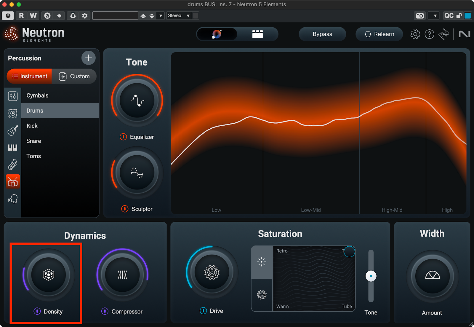
Task: Switch to the detailed modules view icon
Action: pyautogui.click(x=257, y=34)
